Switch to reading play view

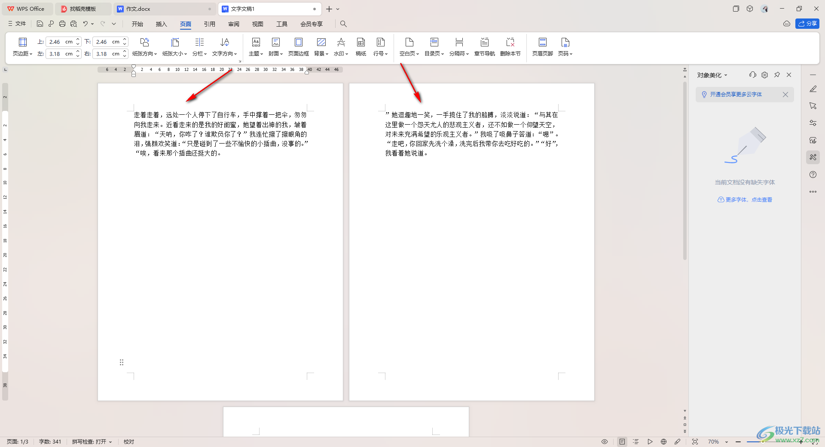click(x=650, y=441)
